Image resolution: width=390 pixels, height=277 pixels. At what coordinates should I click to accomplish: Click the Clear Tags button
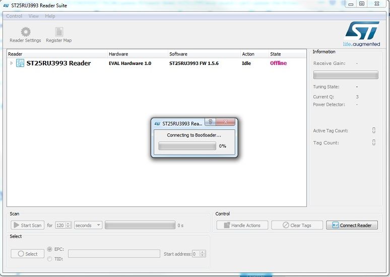[297, 225]
